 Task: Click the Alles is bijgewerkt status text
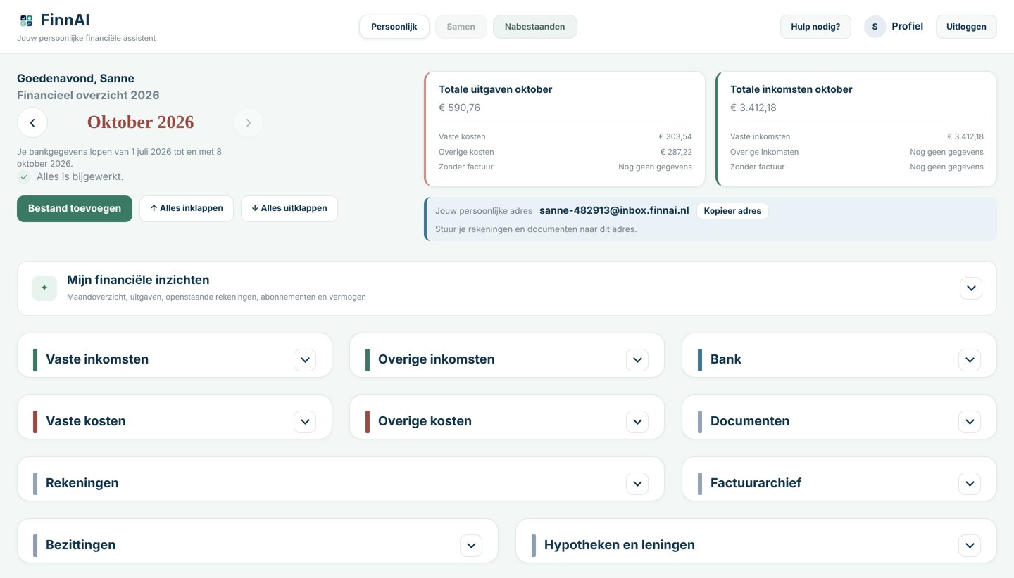(80, 177)
